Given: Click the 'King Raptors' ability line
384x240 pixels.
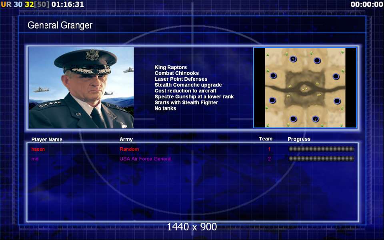Looking at the screenshot, I should pos(171,67).
